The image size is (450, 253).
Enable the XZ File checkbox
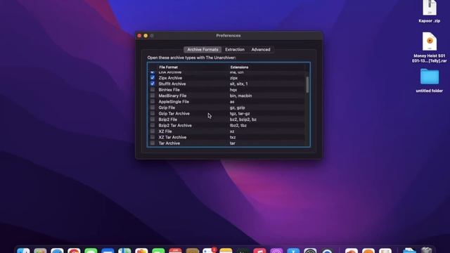pos(153,131)
